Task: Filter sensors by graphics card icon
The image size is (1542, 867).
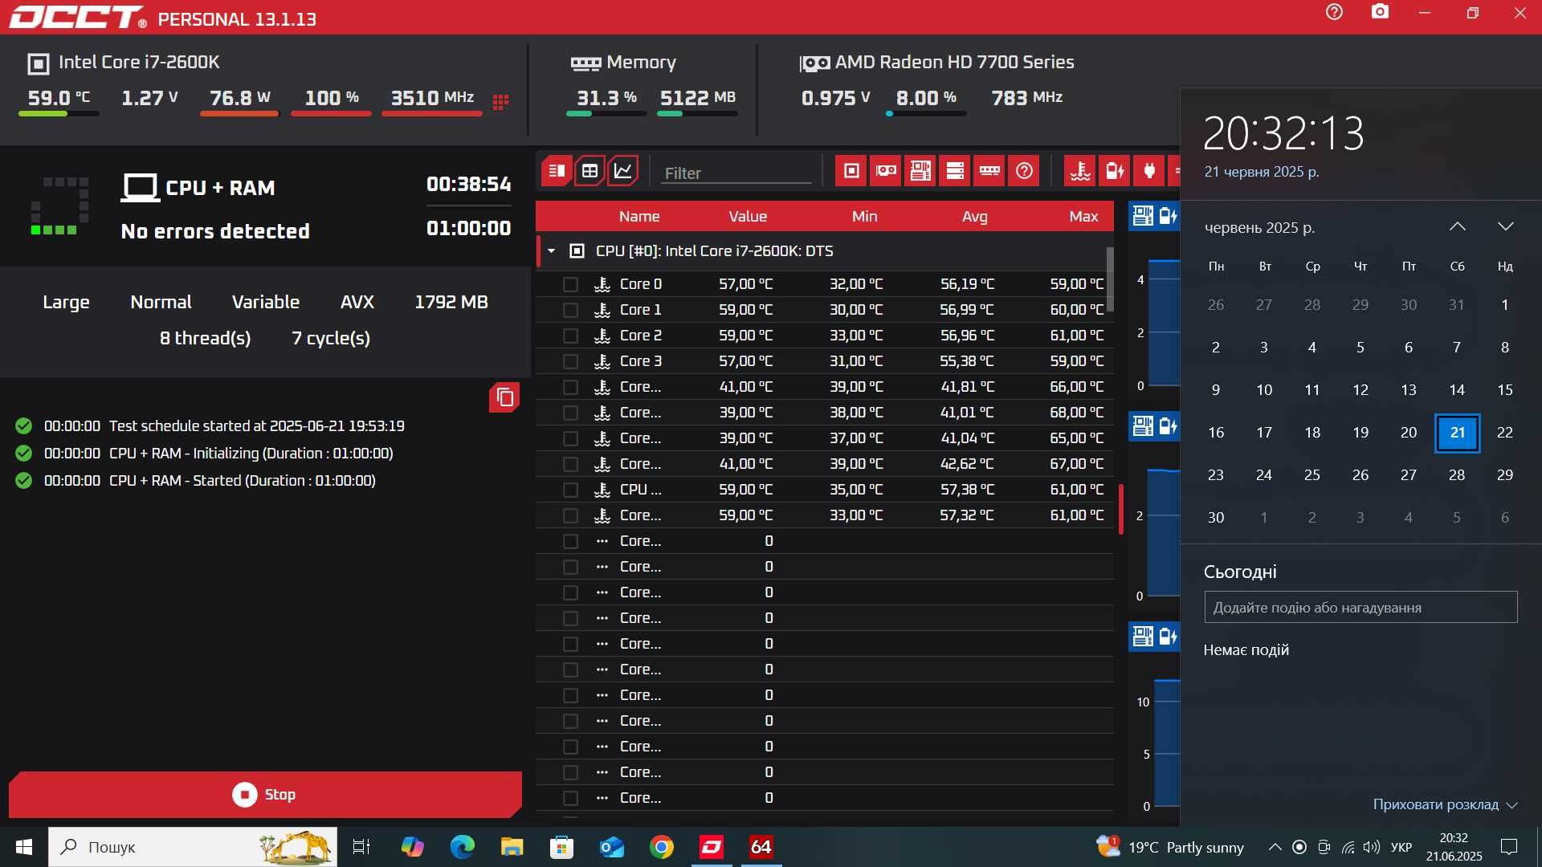Action: pos(887,171)
